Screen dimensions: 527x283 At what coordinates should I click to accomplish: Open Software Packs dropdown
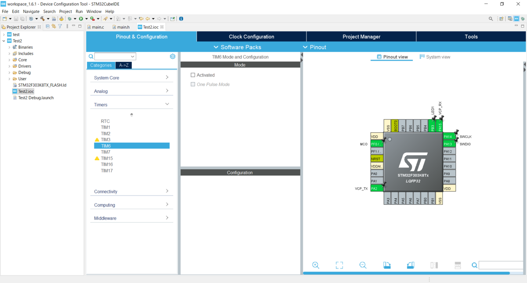pos(237,47)
